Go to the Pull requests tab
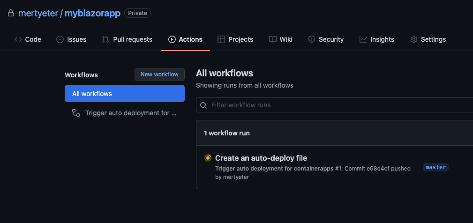 pos(127,39)
